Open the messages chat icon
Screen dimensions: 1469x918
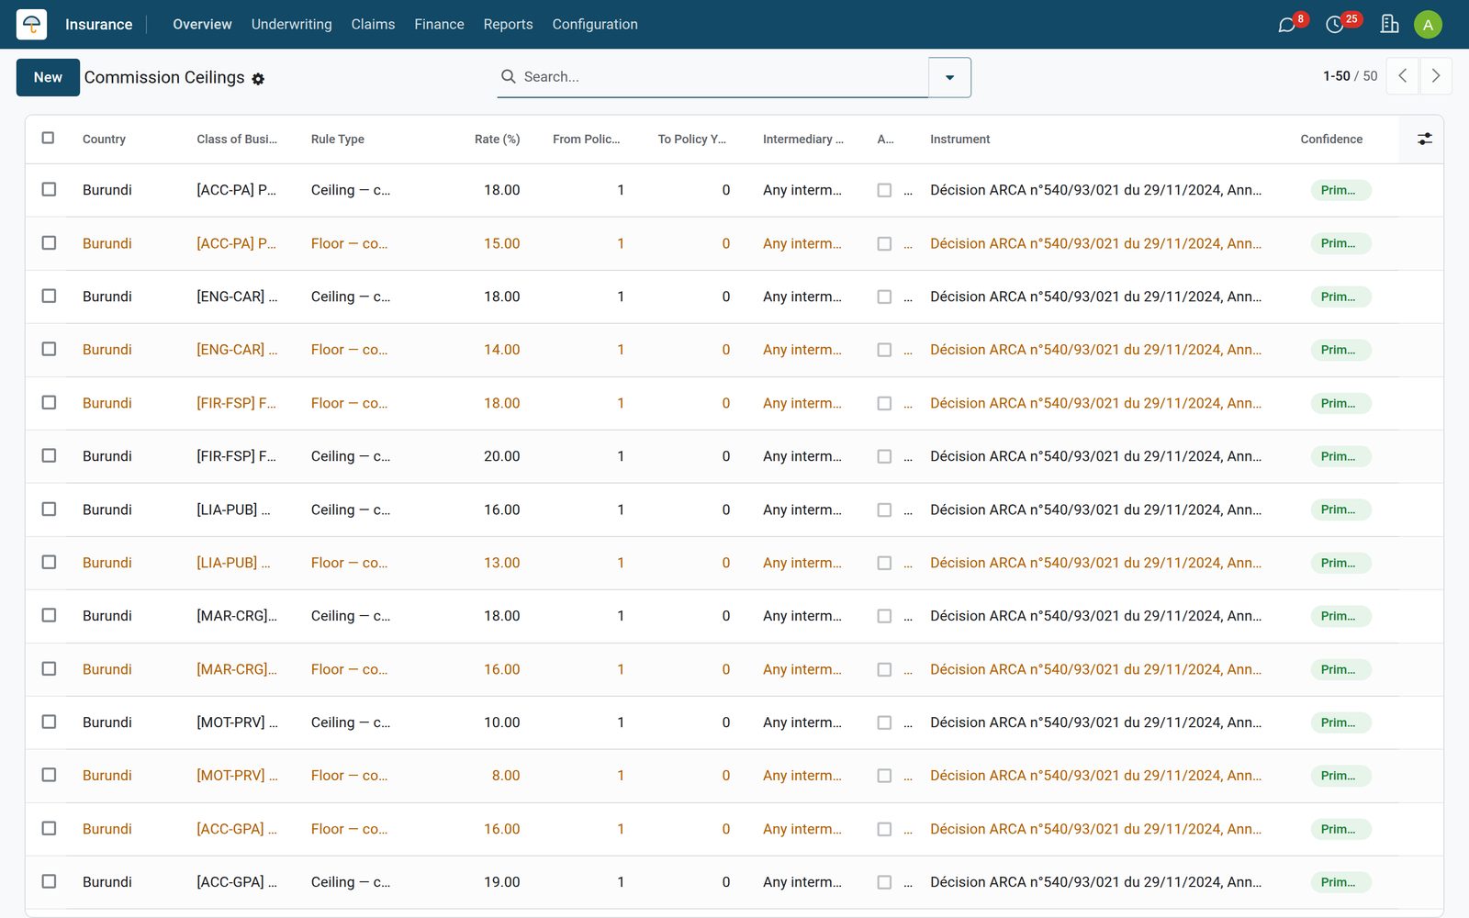tap(1287, 25)
